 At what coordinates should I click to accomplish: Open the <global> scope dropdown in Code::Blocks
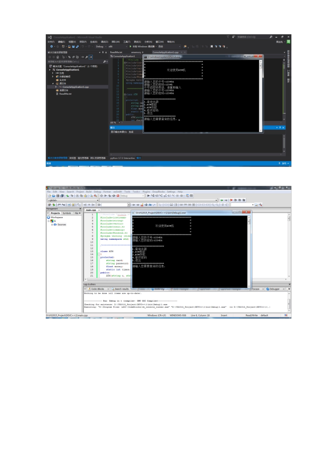pyautogui.click(x=73, y=200)
